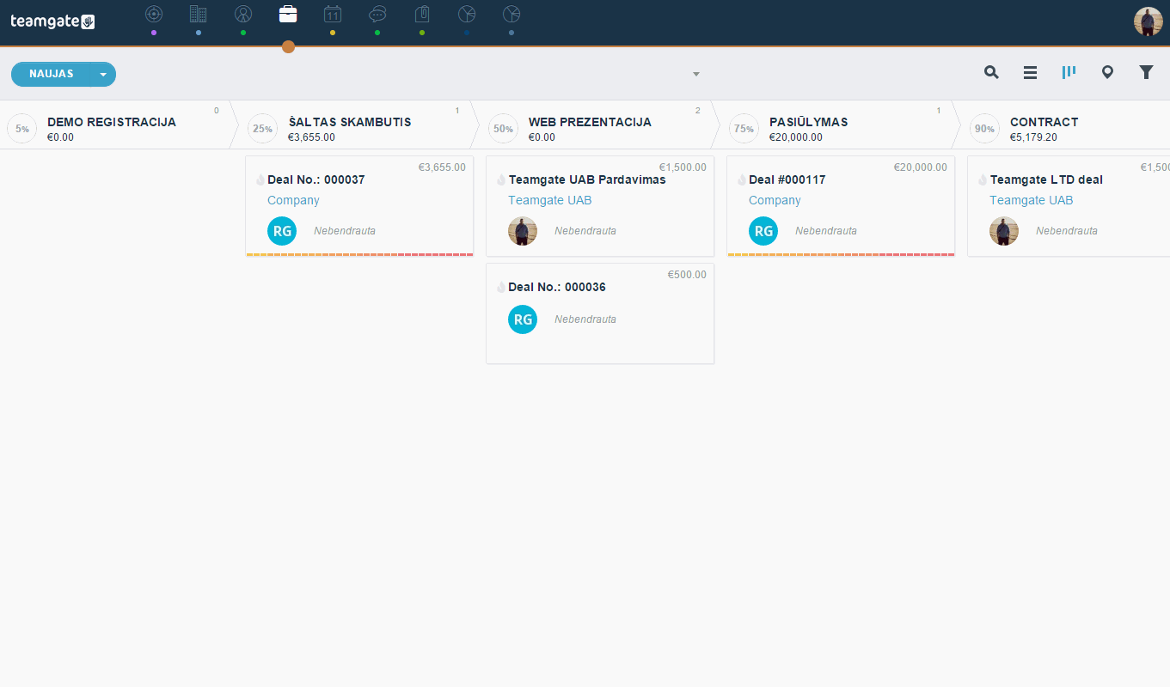Viewport: 1170px width, 687px height.
Task: Click RG avatar on Deal No.: 000037
Action: [x=282, y=231]
